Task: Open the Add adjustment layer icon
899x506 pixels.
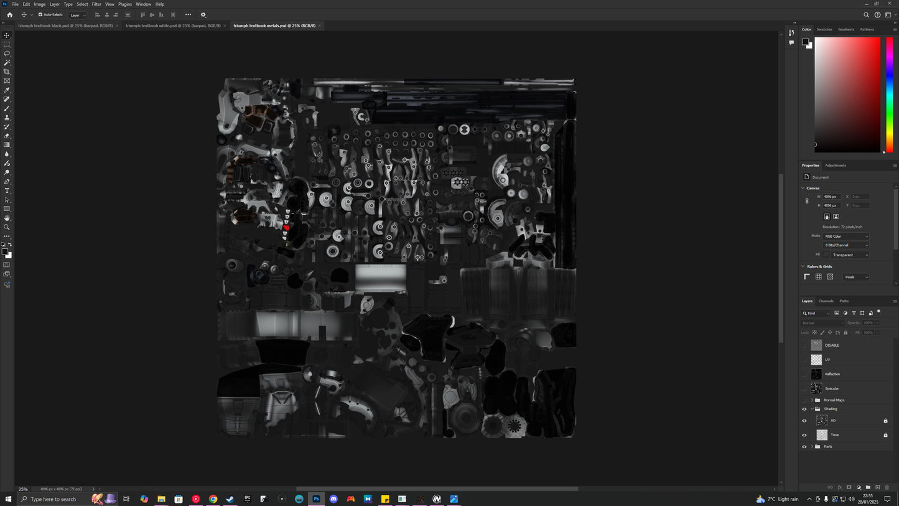Action: [x=859, y=488]
